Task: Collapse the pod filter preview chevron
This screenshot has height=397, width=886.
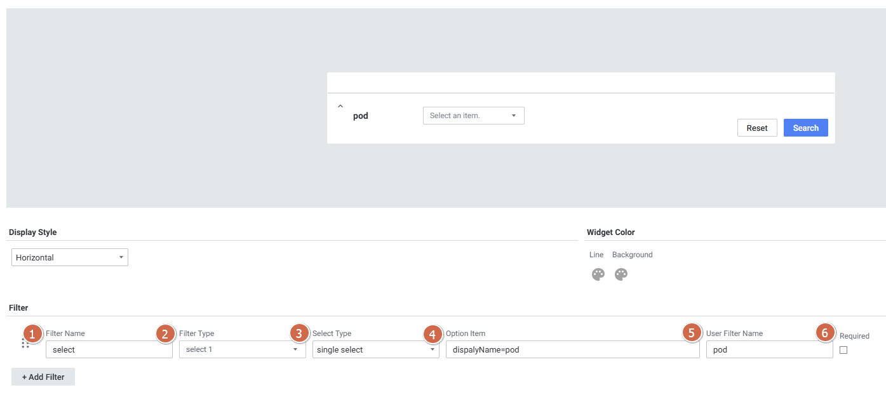Action: (340, 106)
